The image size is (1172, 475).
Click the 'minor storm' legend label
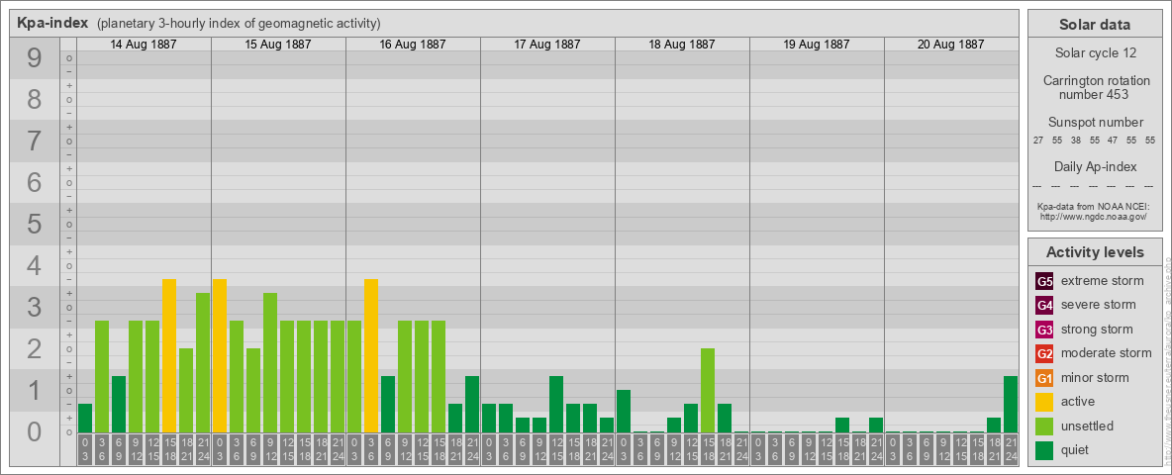[x=1097, y=378]
